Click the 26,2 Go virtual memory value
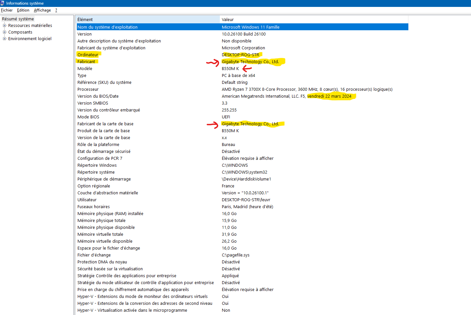Screen dimensions: 471x315 click(229, 241)
